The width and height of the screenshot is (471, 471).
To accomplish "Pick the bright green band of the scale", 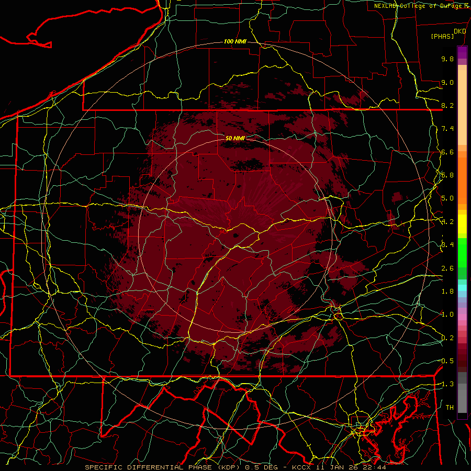I will (x=462, y=254).
